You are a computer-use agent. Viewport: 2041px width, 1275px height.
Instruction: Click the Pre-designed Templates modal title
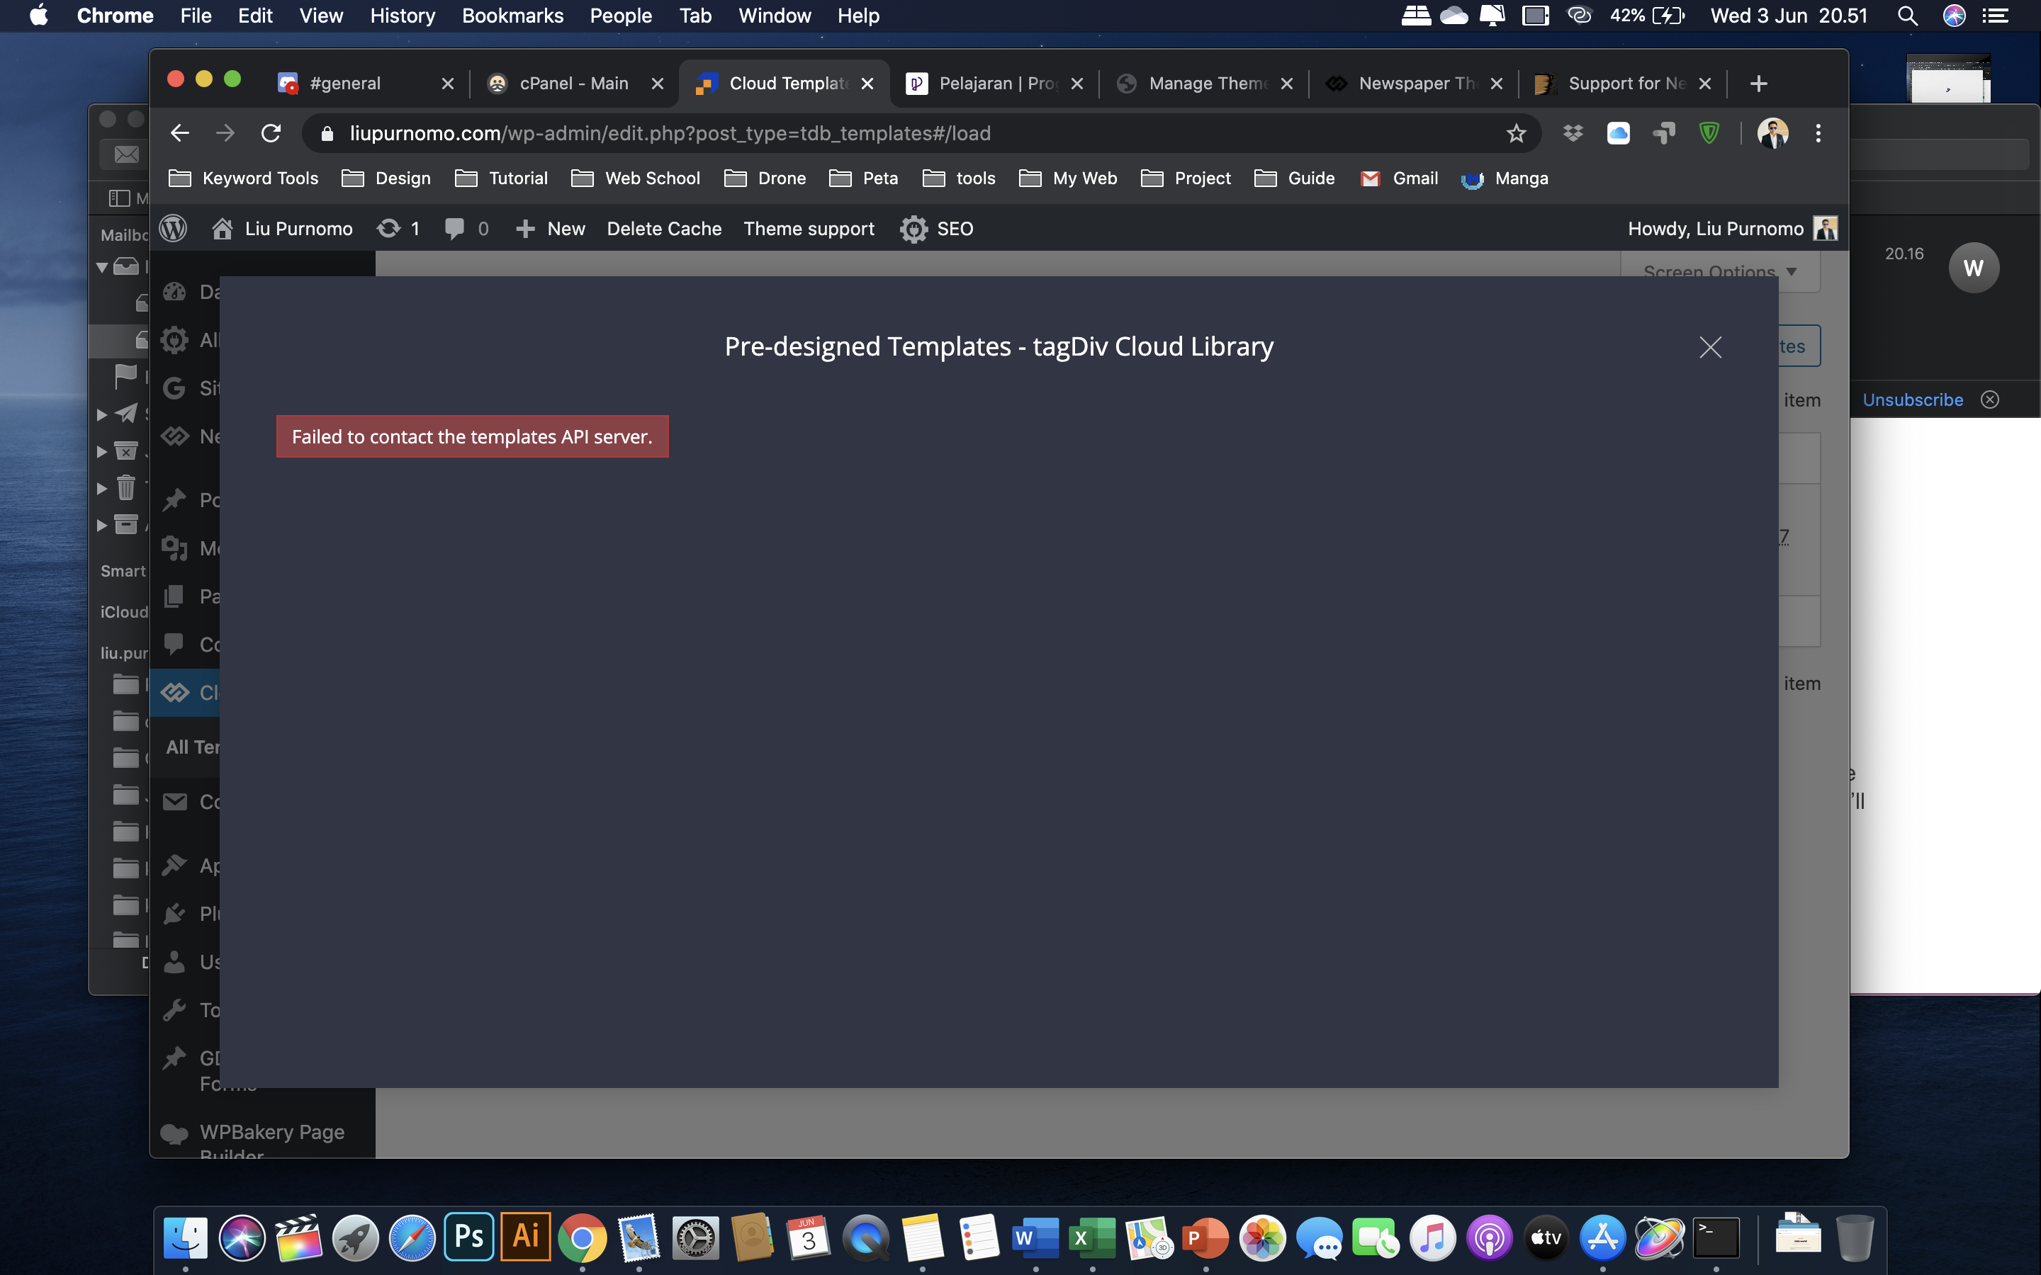[x=999, y=346]
